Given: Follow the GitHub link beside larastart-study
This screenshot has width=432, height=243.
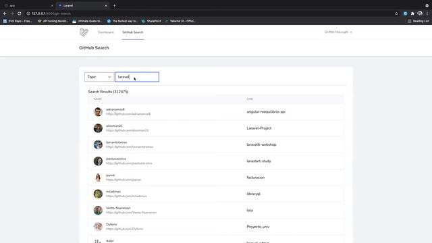Looking at the screenshot, I should (x=129, y=163).
